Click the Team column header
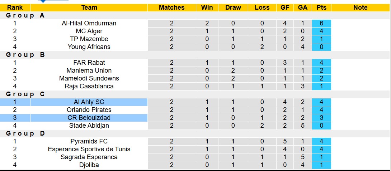The image size is (391, 171). (x=89, y=8)
